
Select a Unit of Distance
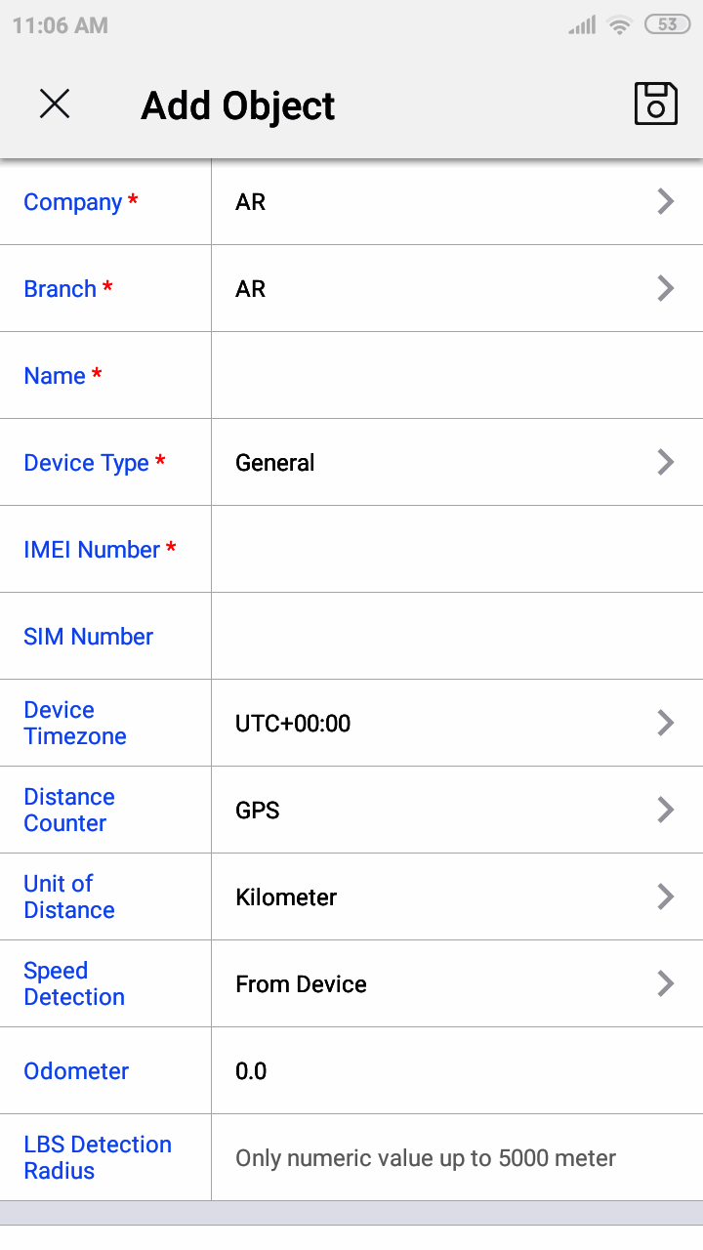665,897
